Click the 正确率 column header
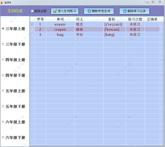The image size is (165, 147). click(x=152, y=19)
